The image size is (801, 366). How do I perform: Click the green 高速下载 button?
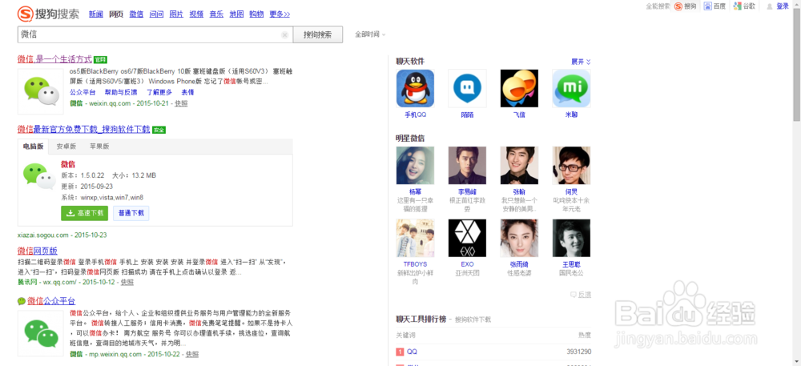(x=84, y=213)
